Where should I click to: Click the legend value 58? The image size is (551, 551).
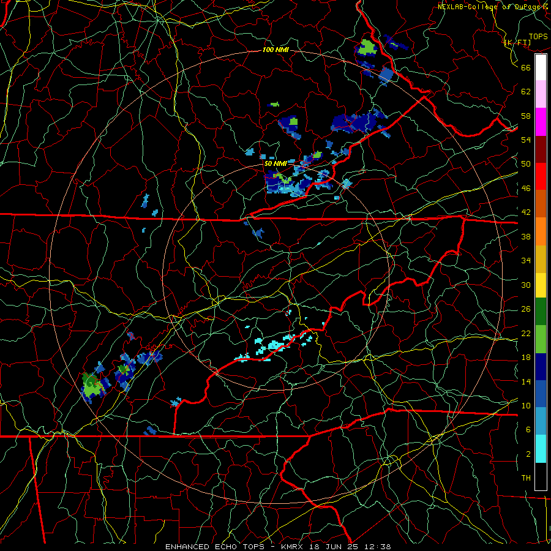pos(526,116)
